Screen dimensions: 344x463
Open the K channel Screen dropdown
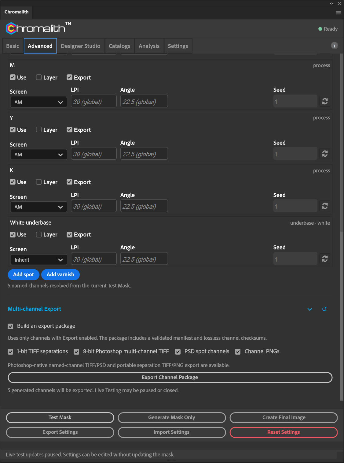click(38, 207)
